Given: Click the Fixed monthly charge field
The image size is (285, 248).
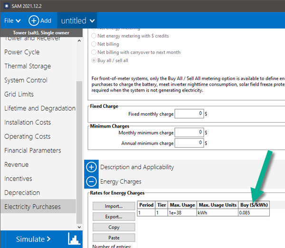Looking at the screenshot, I should (189, 114).
